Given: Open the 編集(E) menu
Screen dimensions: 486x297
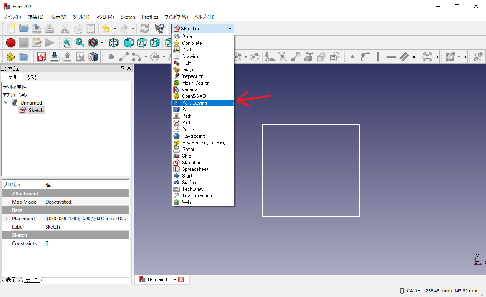Looking at the screenshot, I should (36, 17).
